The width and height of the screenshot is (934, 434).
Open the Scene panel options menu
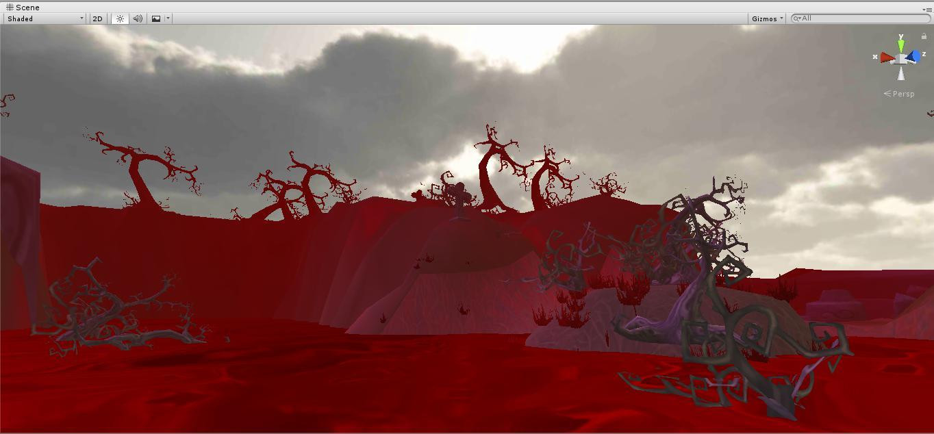[928, 10]
